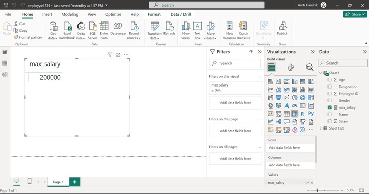The width and height of the screenshot is (369, 194).
Task: Collapse the Data pane
Action: [364, 52]
